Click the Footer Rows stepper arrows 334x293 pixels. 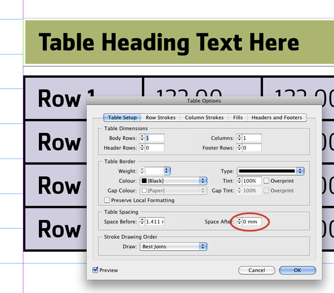coord(239,148)
